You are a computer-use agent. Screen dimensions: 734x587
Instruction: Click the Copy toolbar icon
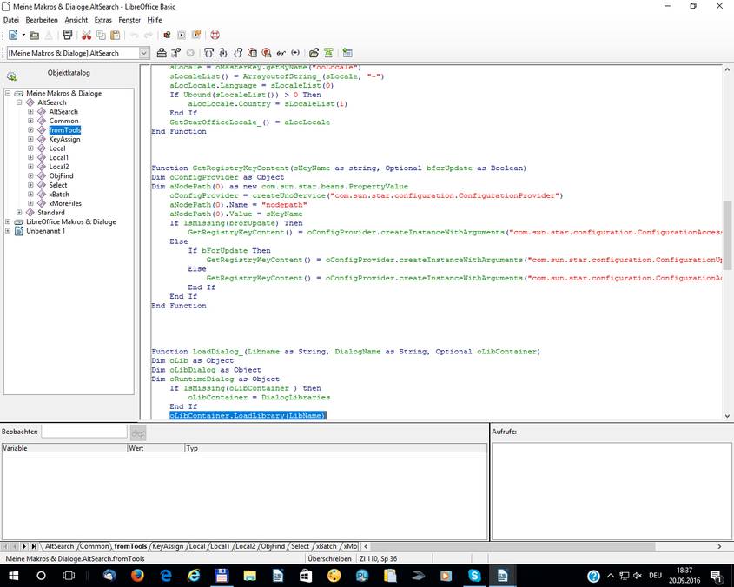tap(101, 35)
